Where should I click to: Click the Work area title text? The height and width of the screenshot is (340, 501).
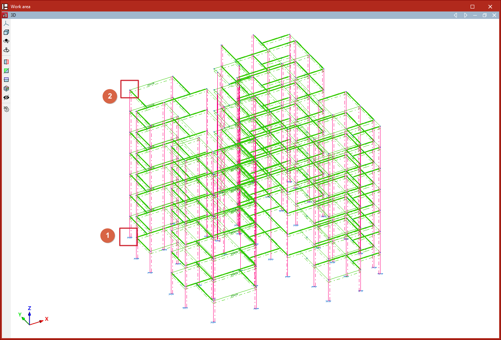20,7
